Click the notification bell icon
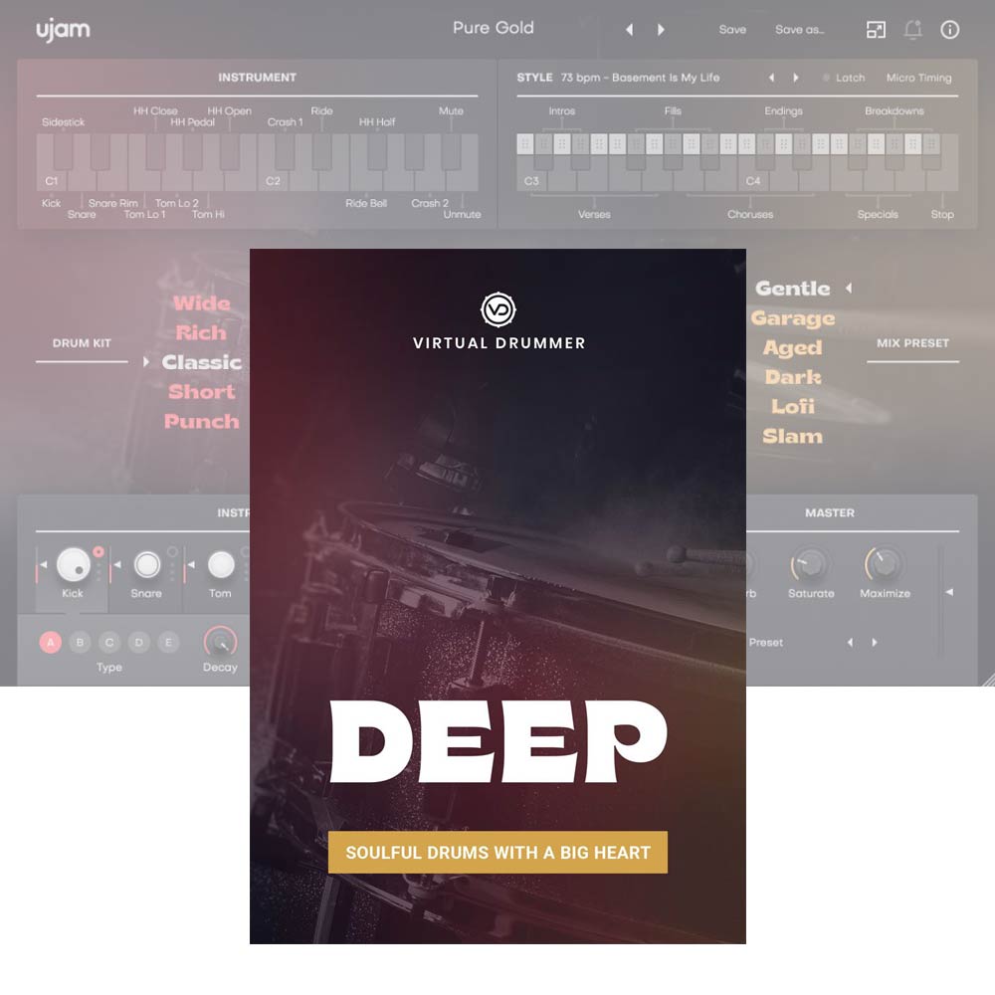This screenshot has width=995, height=995. click(915, 30)
